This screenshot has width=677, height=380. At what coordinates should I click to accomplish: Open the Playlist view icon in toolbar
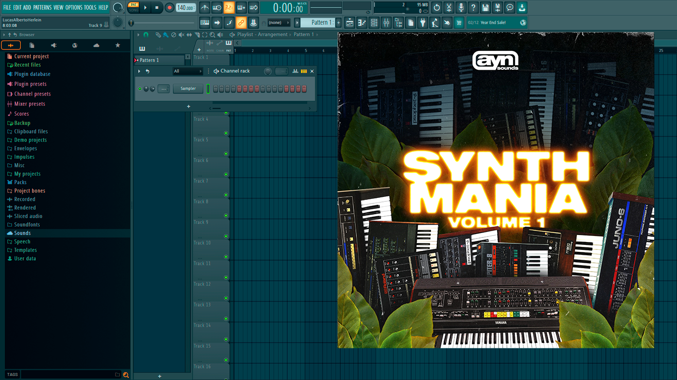coord(350,22)
